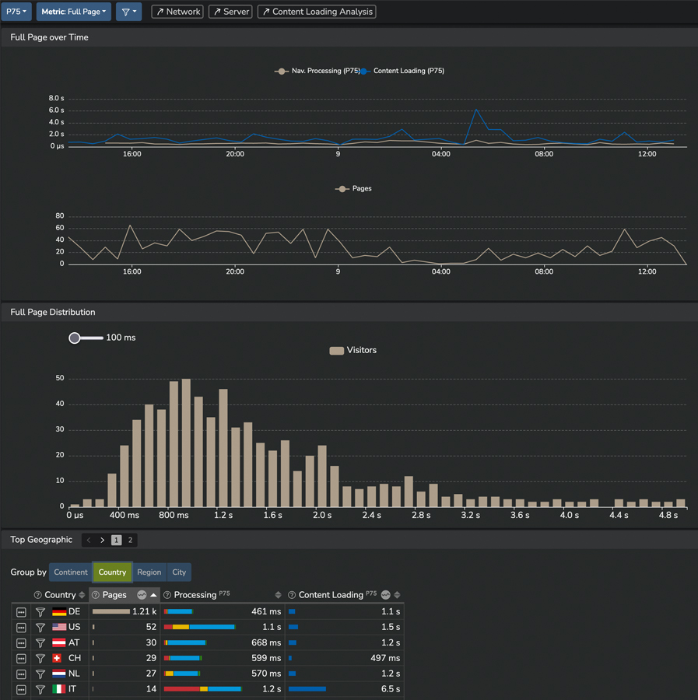This screenshot has width=698, height=700.
Task: Click the '570 ms' value in NL row
Action: point(266,674)
